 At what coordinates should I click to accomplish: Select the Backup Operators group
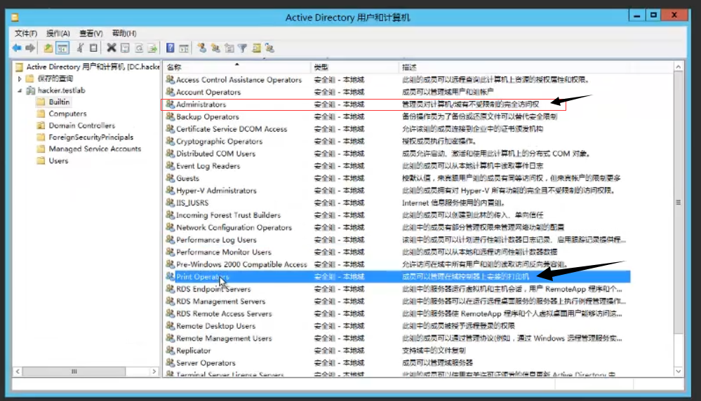208,116
